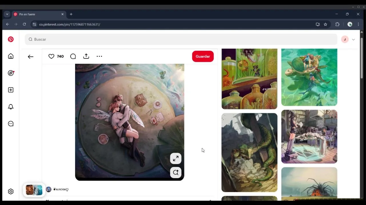
Task: Open AURORA creator avatar
Action: point(49,189)
